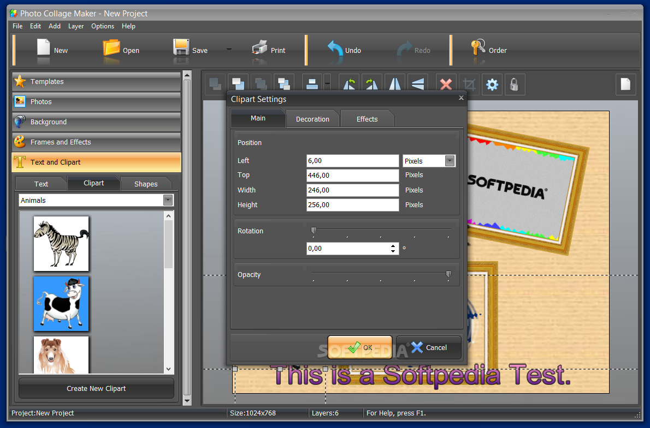This screenshot has width=650, height=428.
Task: Click the blank page icon on the canvas toolbar
Action: pyautogui.click(x=625, y=85)
